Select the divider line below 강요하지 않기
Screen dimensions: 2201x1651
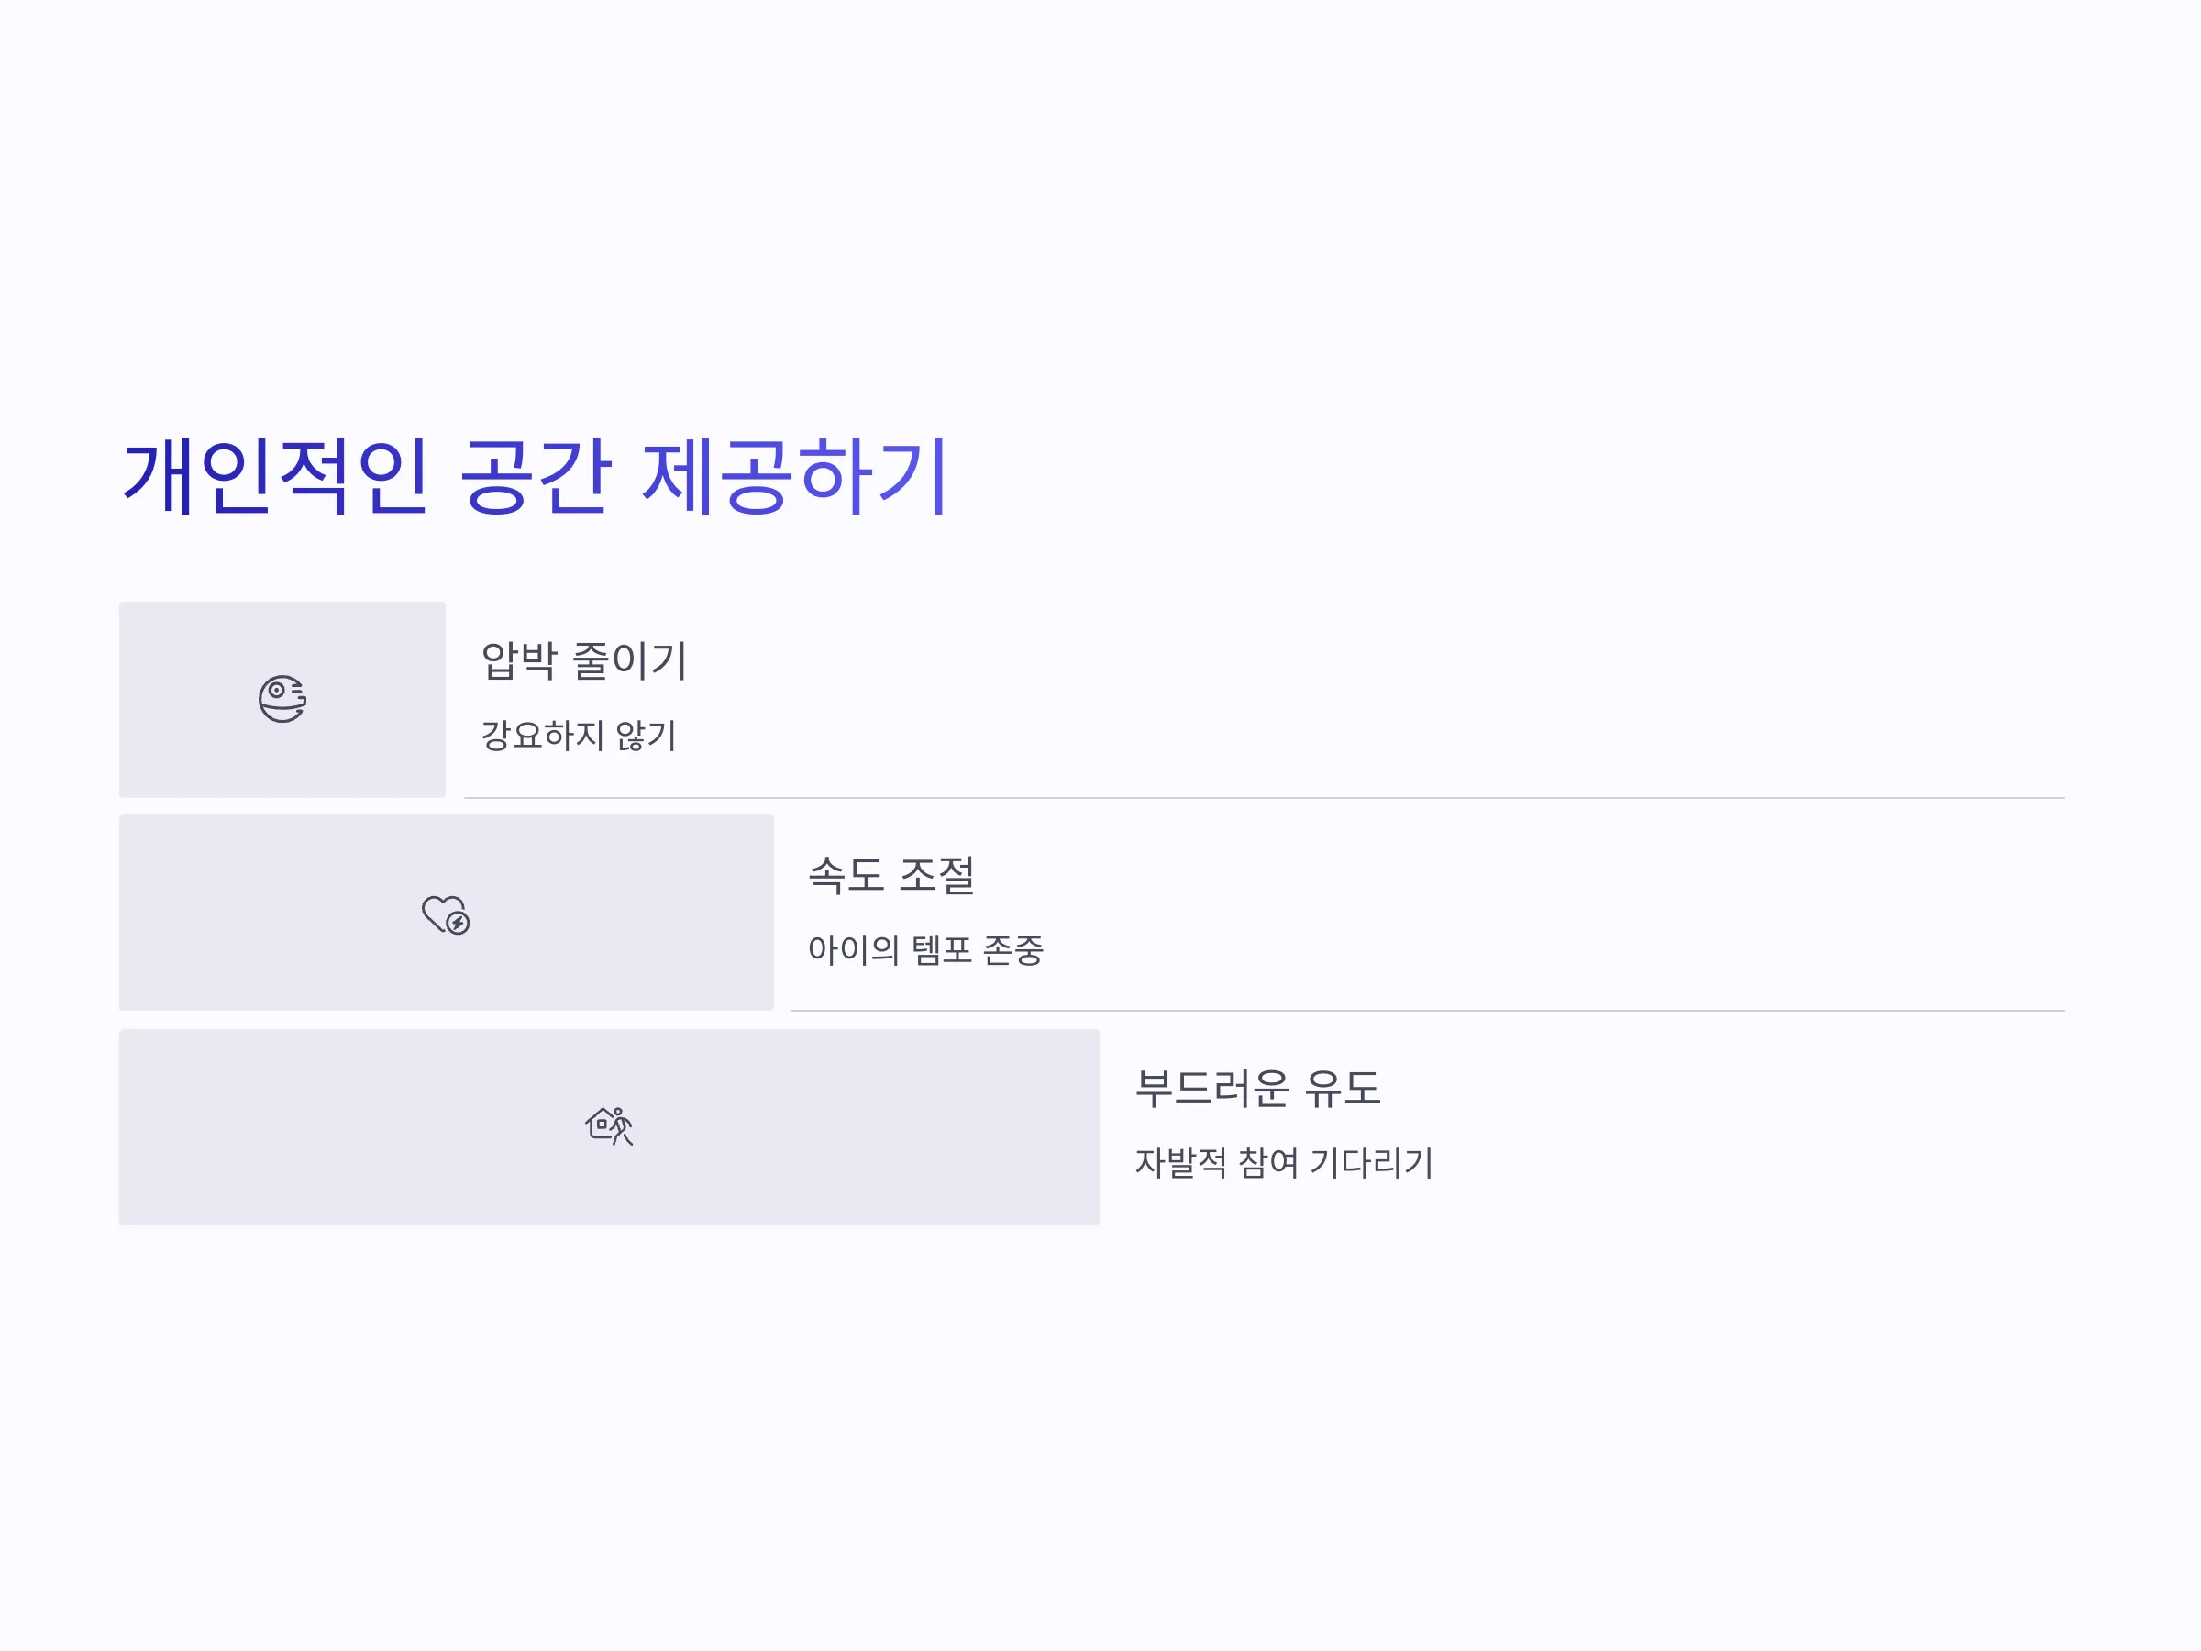[1265, 798]
